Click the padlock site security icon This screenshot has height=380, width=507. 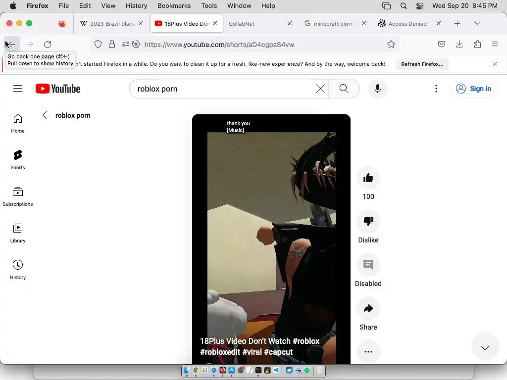(x=112, y=44)
